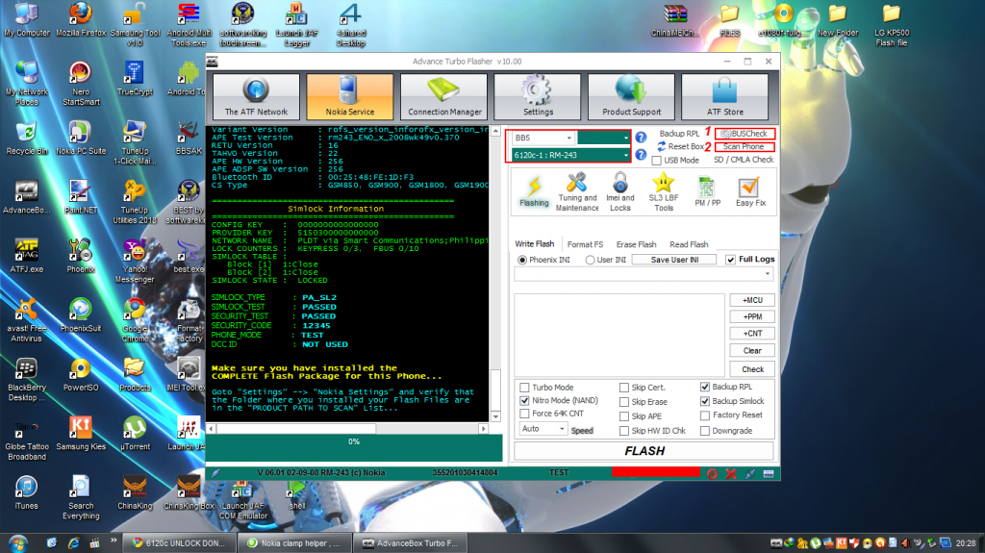
Task: Click the BUSCheck button
Action: point(745,134)
